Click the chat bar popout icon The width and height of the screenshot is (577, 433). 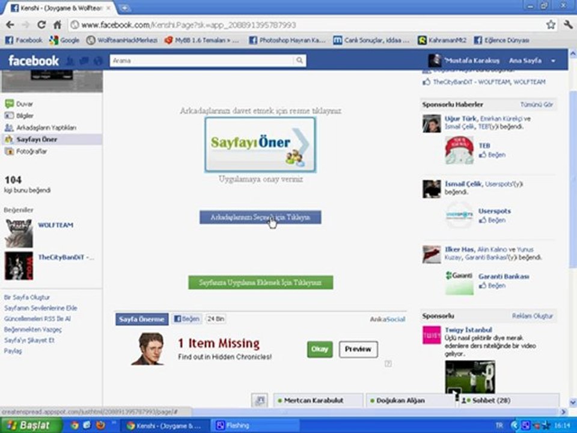tap(260, 401)
